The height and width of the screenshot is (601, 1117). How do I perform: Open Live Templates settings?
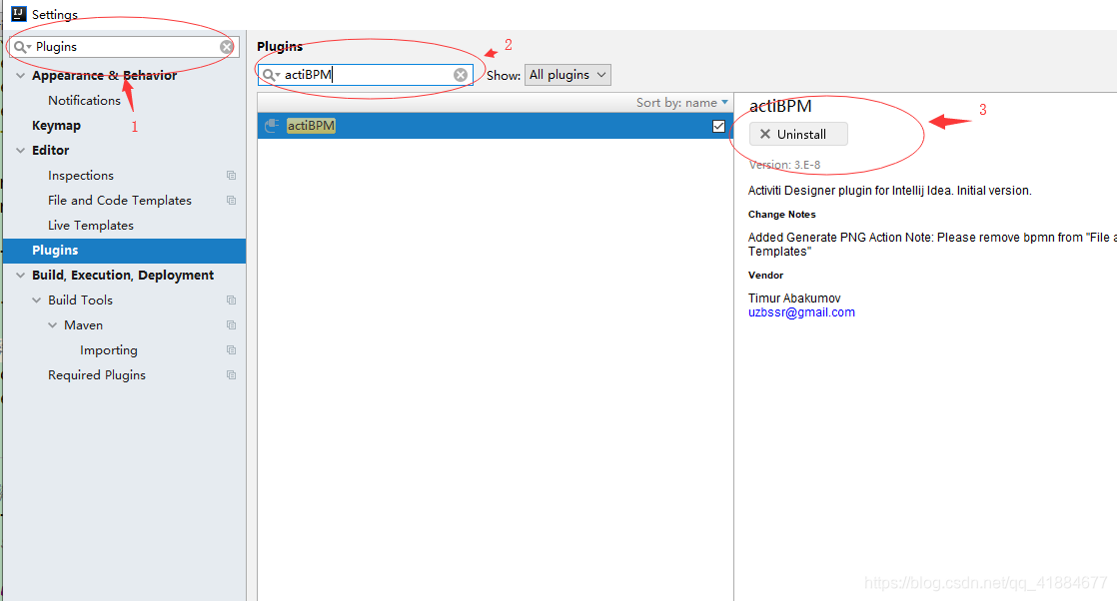pos(91,225)
